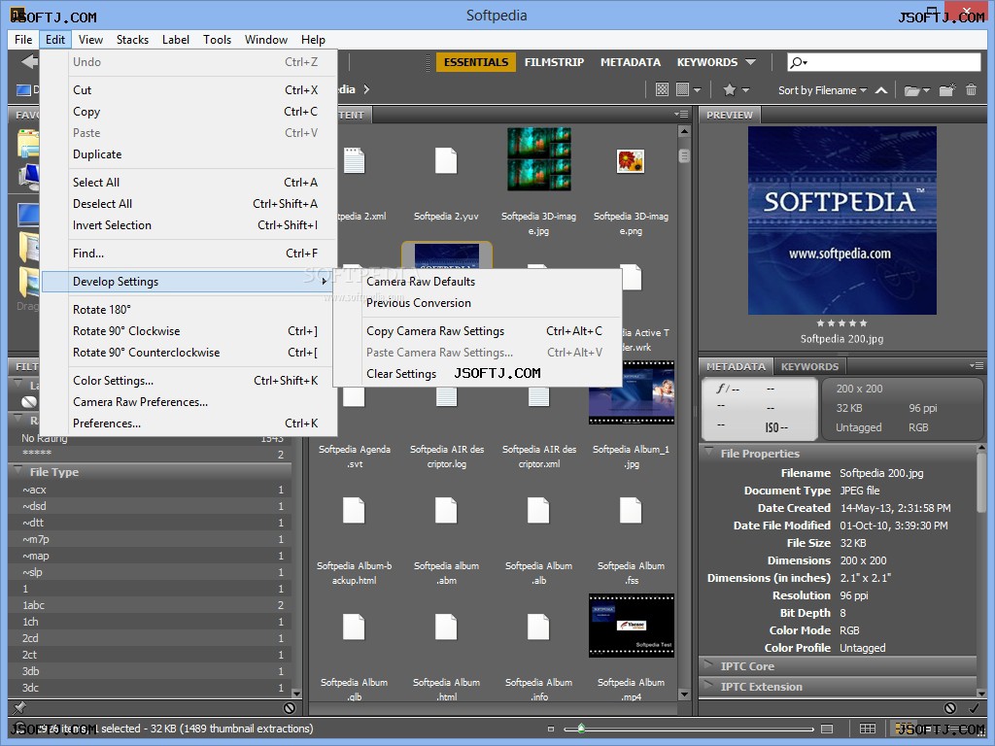Screen dimensions: 995x746
Task: Expand the IPTC Core section
Action: click(708, 665)
